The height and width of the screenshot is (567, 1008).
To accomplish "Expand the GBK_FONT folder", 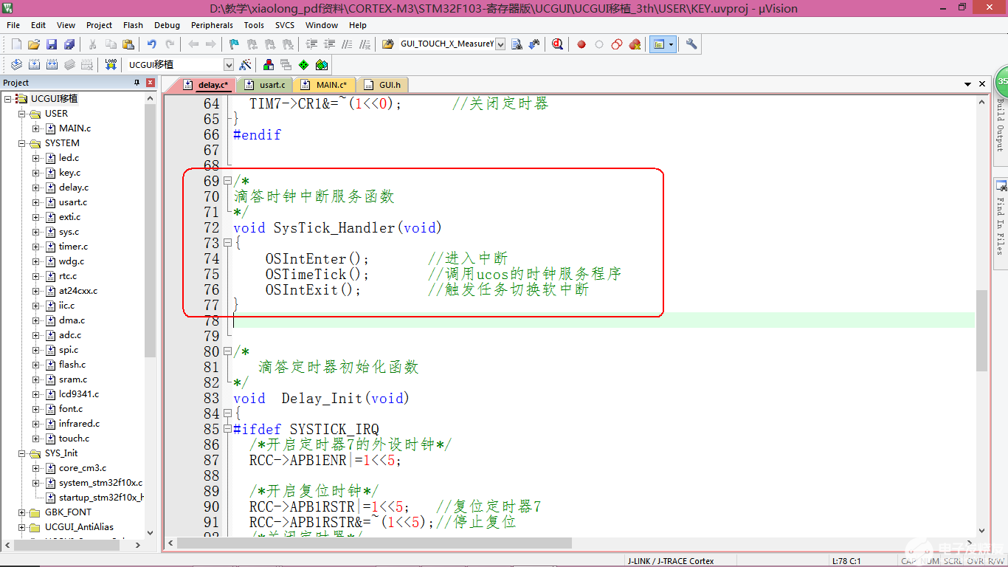I will [21, 512].
